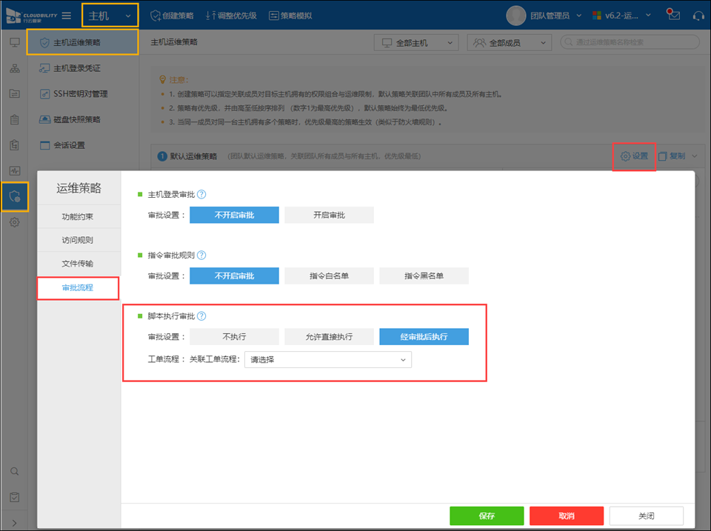The image size is (711, 531).
Task: Click the policy name search field
Action: point(630,43)
